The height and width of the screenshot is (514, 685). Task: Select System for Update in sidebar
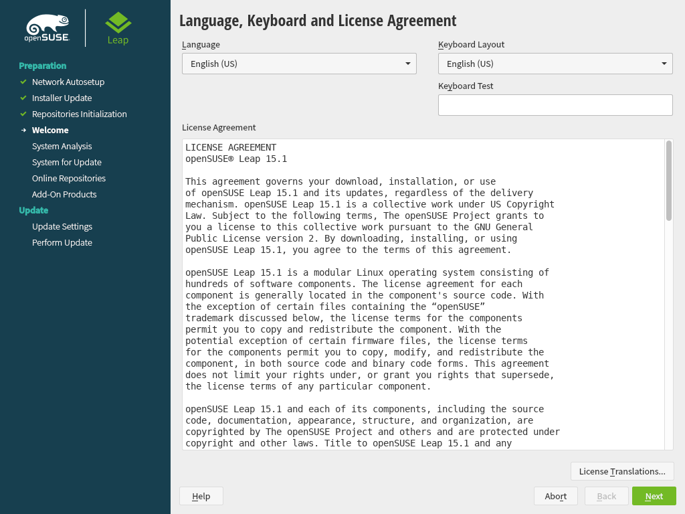point(67,162)
